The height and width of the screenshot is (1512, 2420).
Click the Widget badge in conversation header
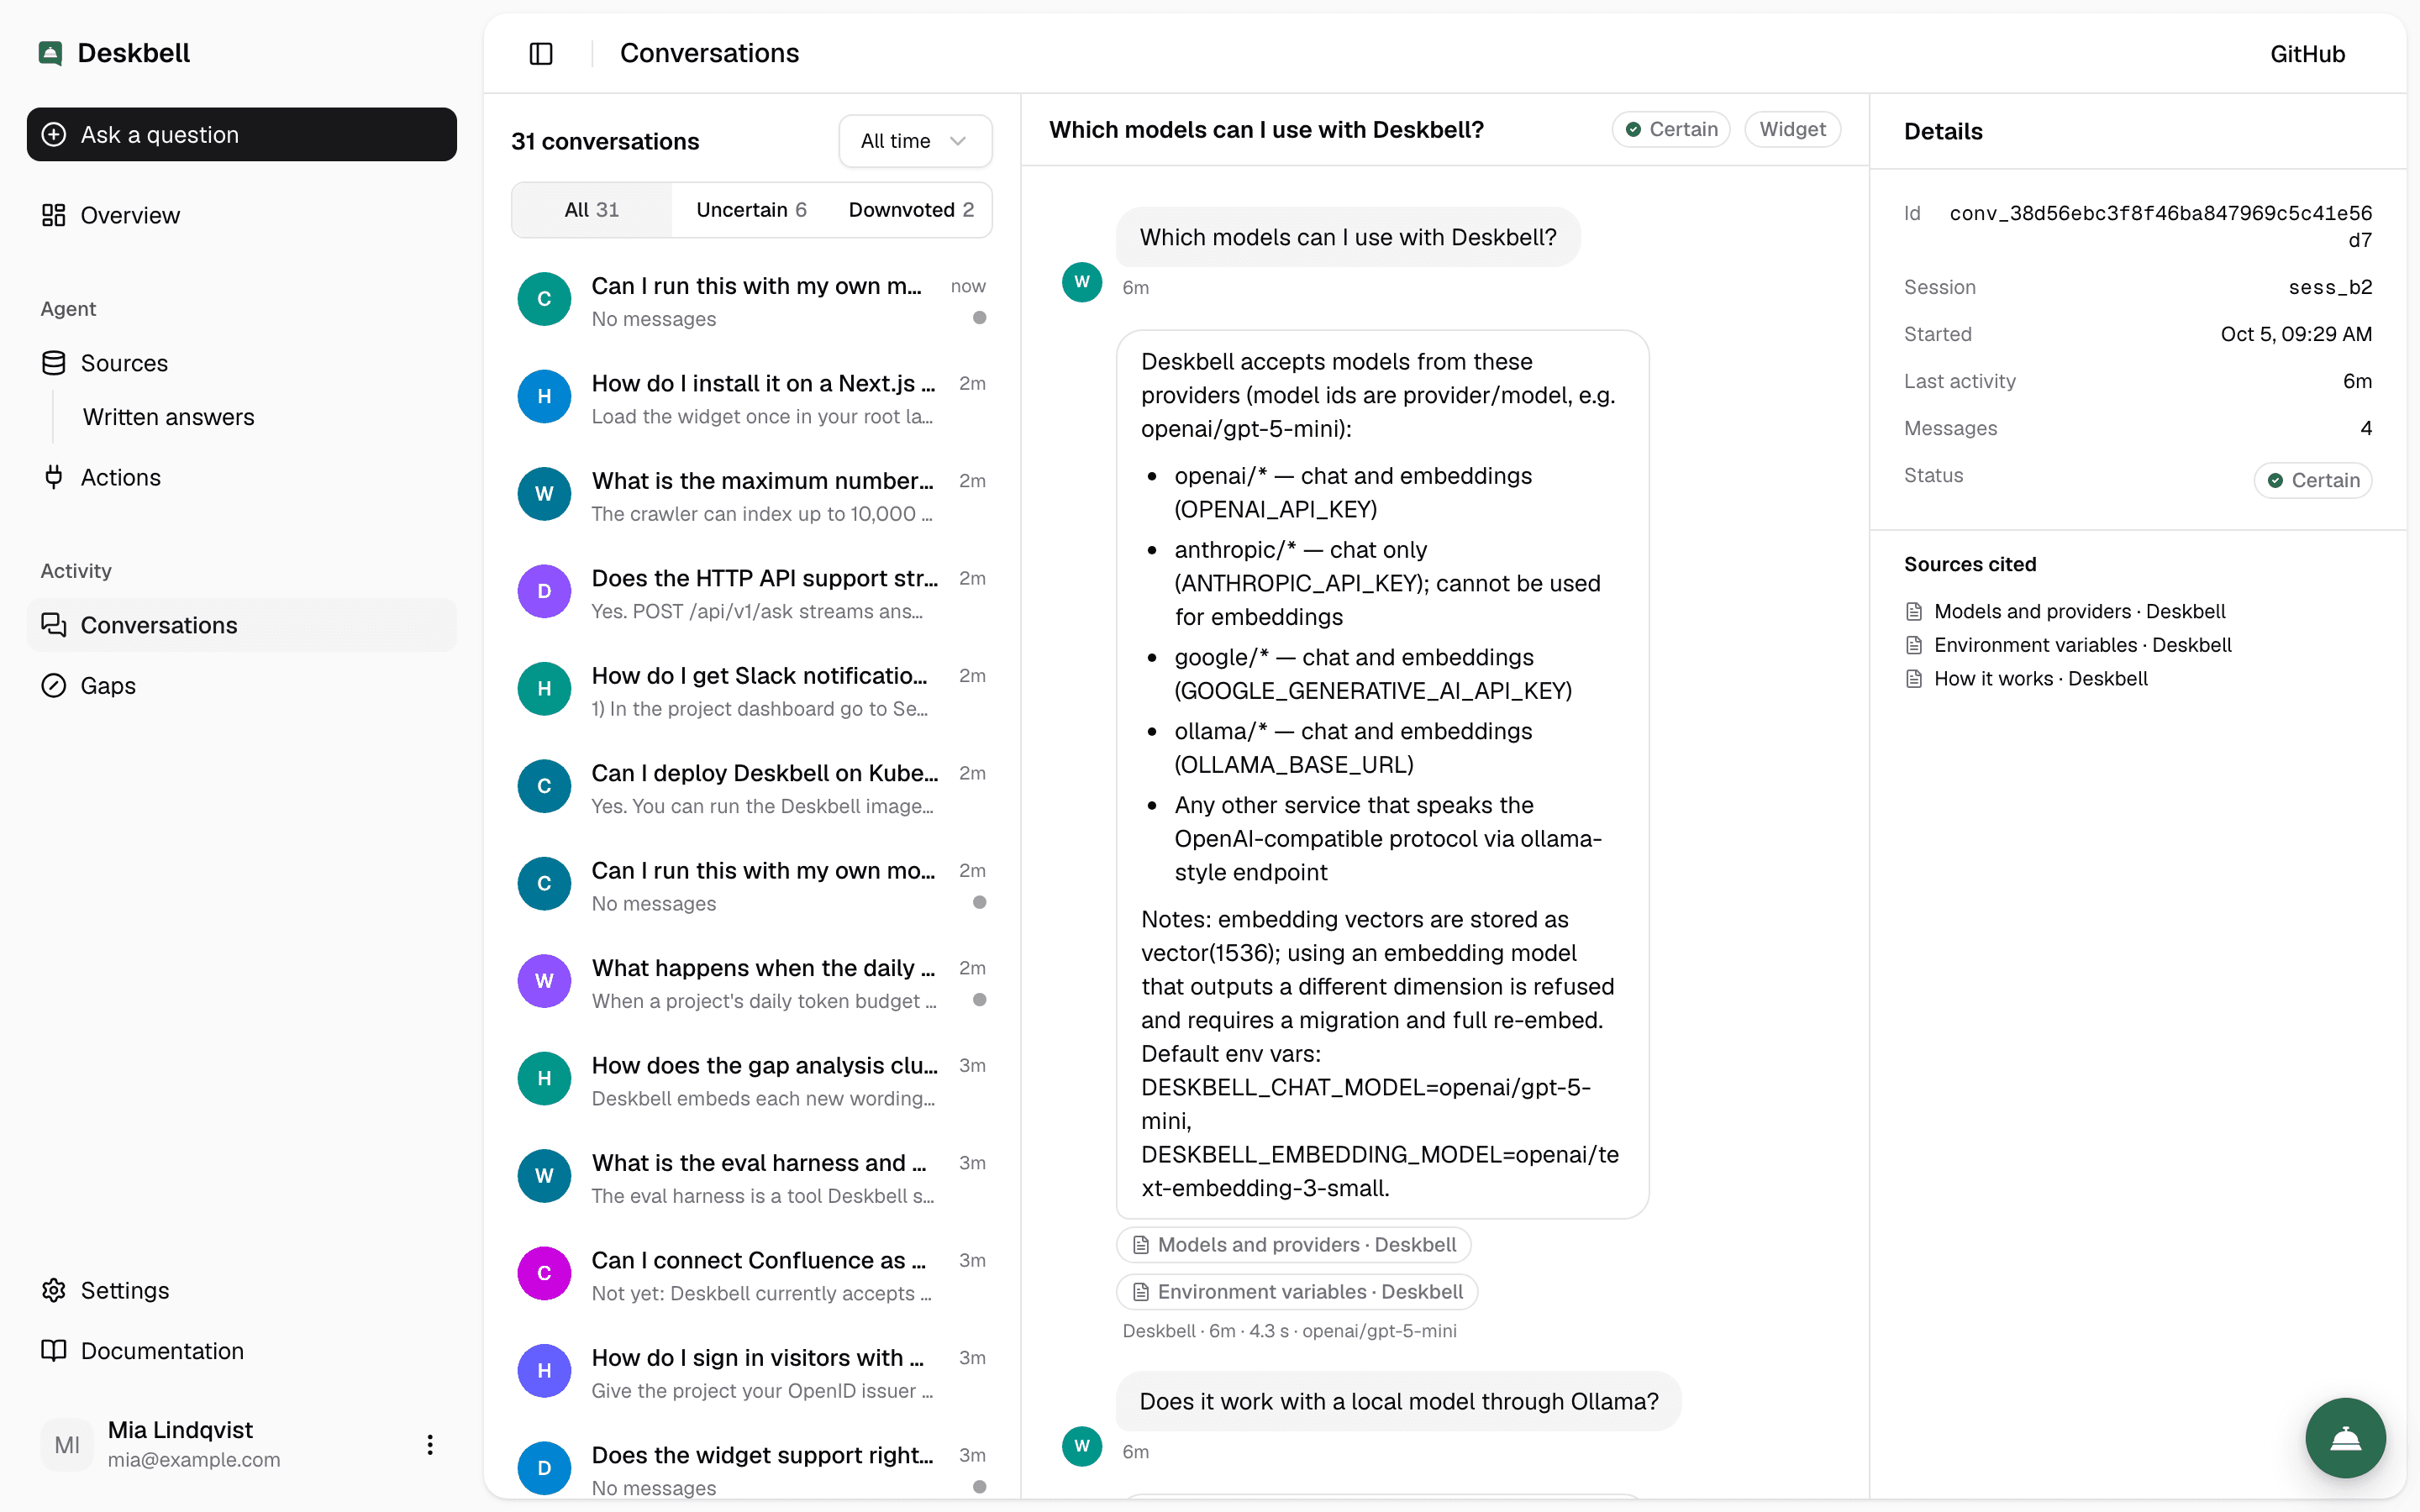coord(1792,129)
